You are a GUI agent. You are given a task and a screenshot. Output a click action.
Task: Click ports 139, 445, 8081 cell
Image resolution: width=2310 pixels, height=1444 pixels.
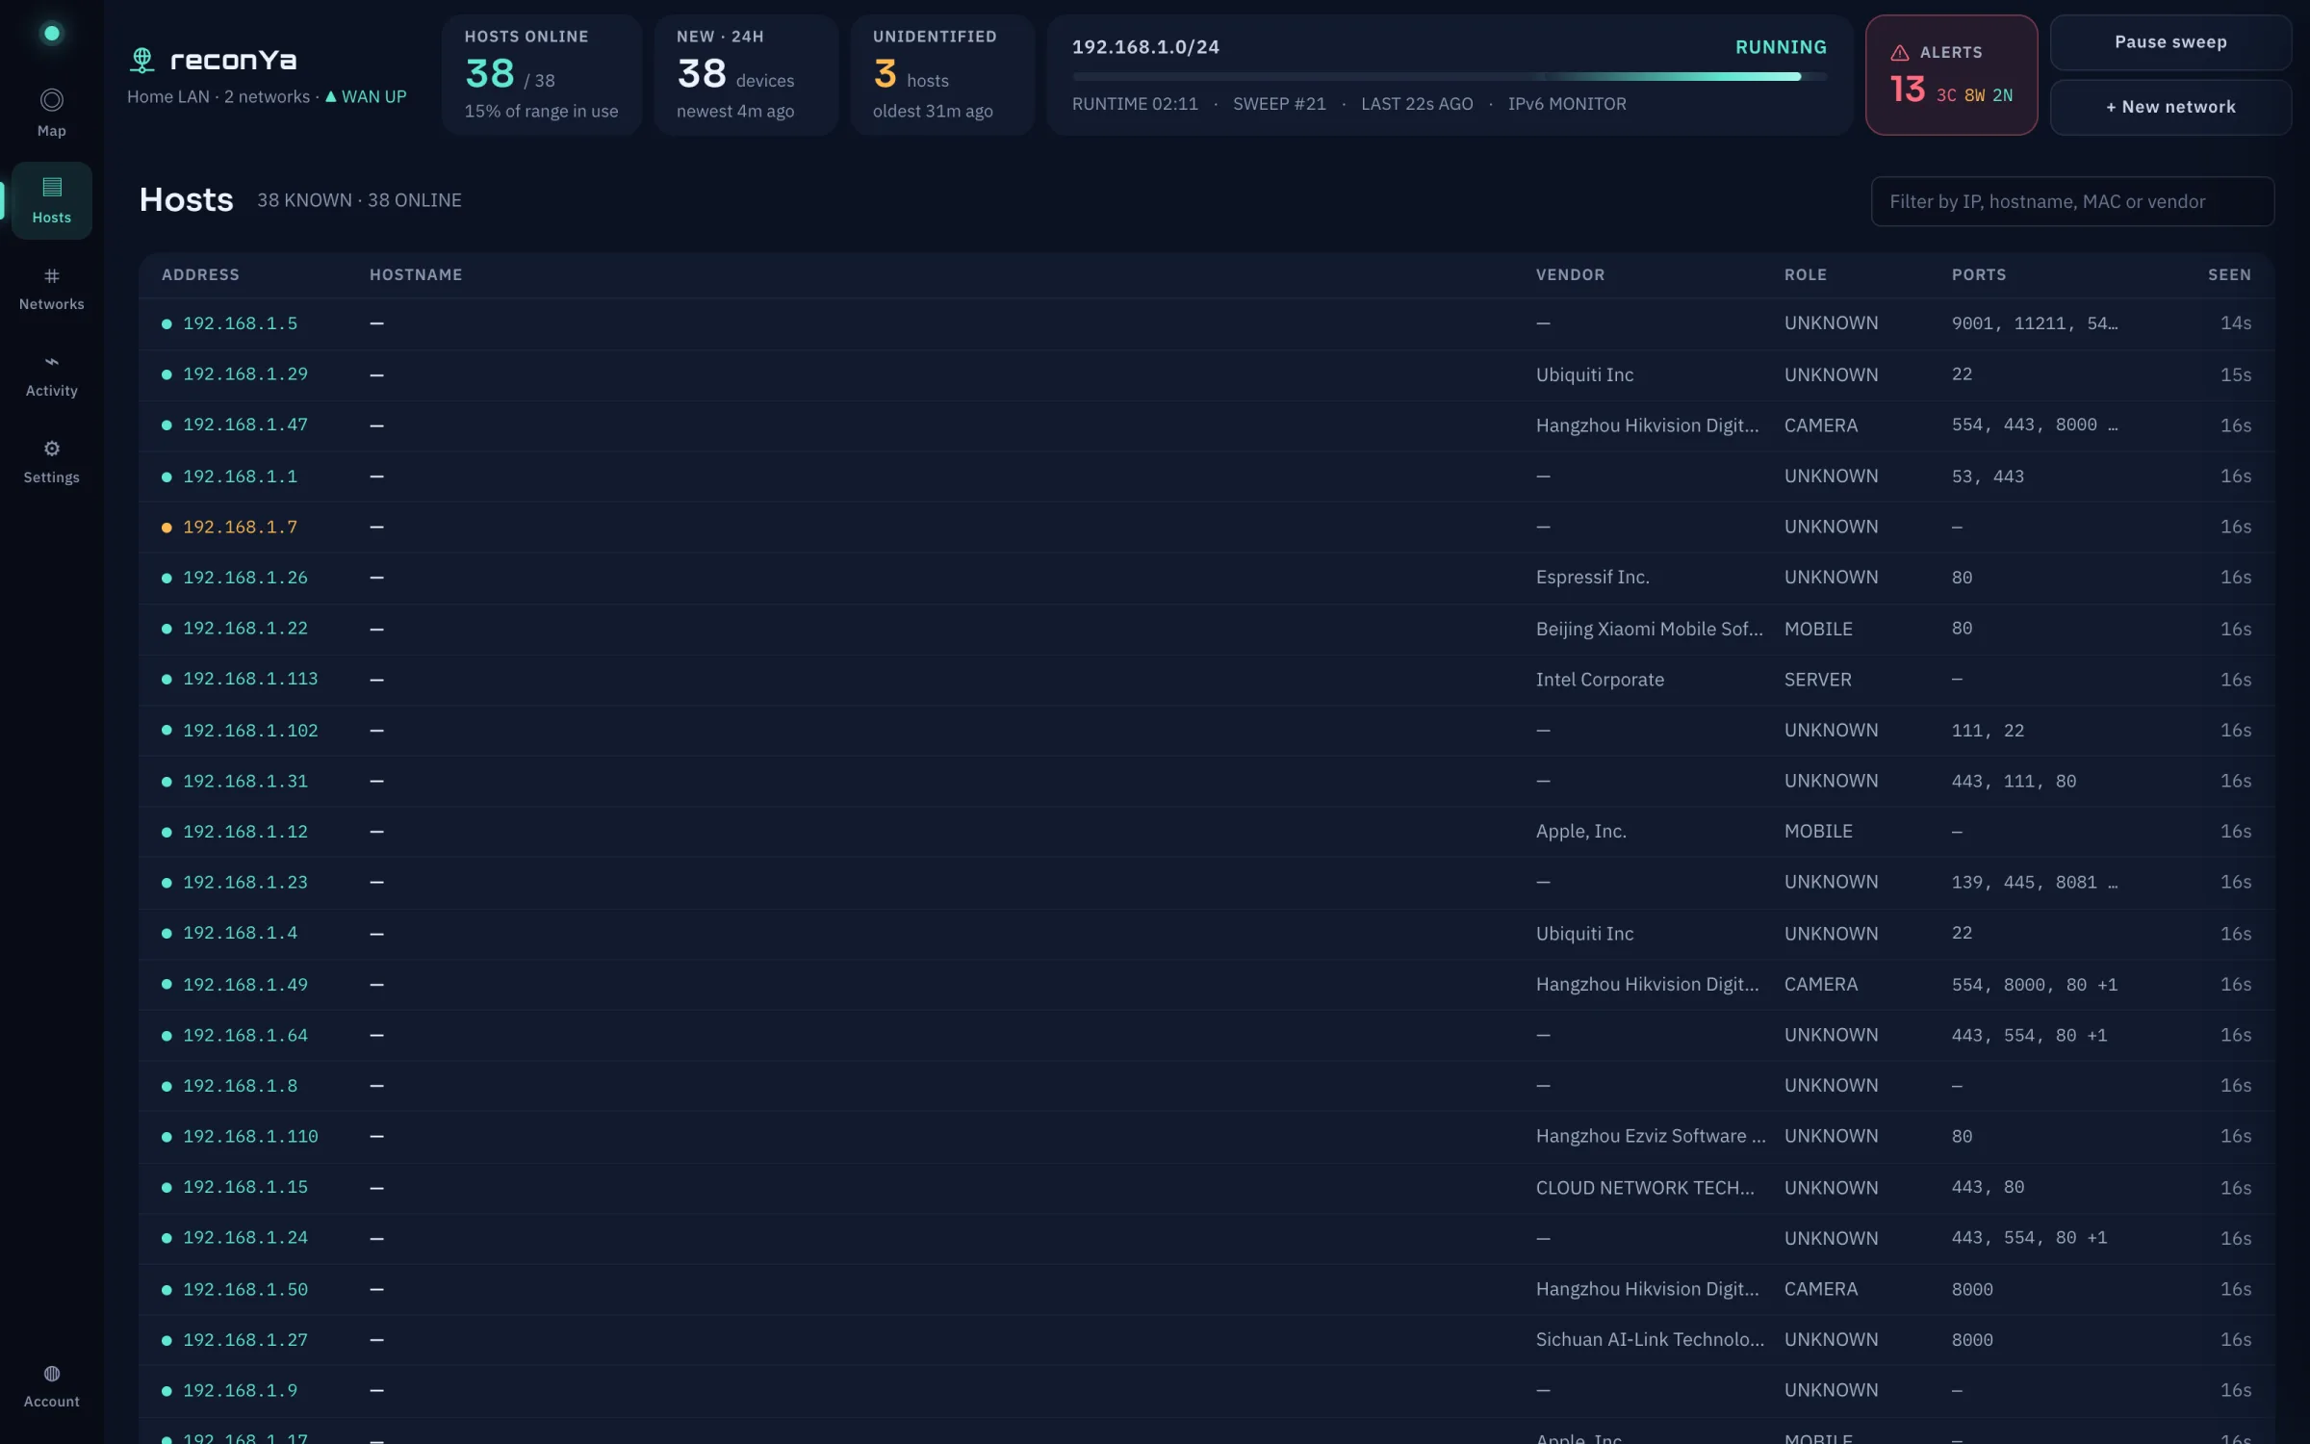click(x=2034, y=883)
